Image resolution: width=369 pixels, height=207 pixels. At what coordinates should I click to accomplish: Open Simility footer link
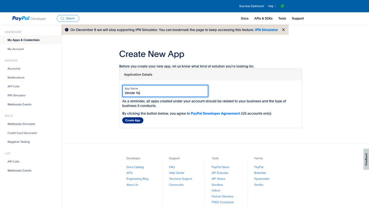(x=259, y=185)
